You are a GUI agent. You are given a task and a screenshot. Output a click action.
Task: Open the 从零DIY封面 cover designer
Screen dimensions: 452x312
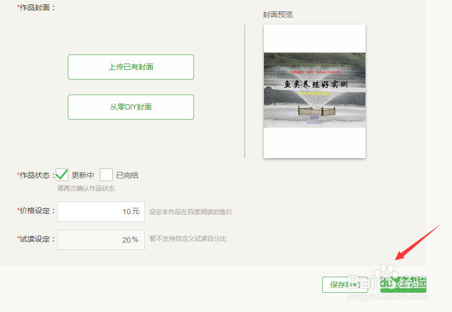(x=130, y=107)
